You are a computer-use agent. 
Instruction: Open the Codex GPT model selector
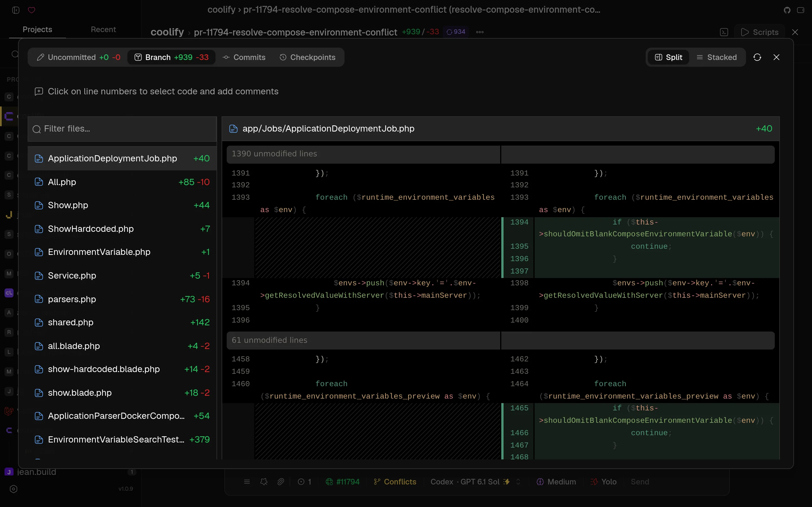[x=475, y=482]
